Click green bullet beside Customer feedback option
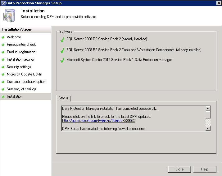 3,82
